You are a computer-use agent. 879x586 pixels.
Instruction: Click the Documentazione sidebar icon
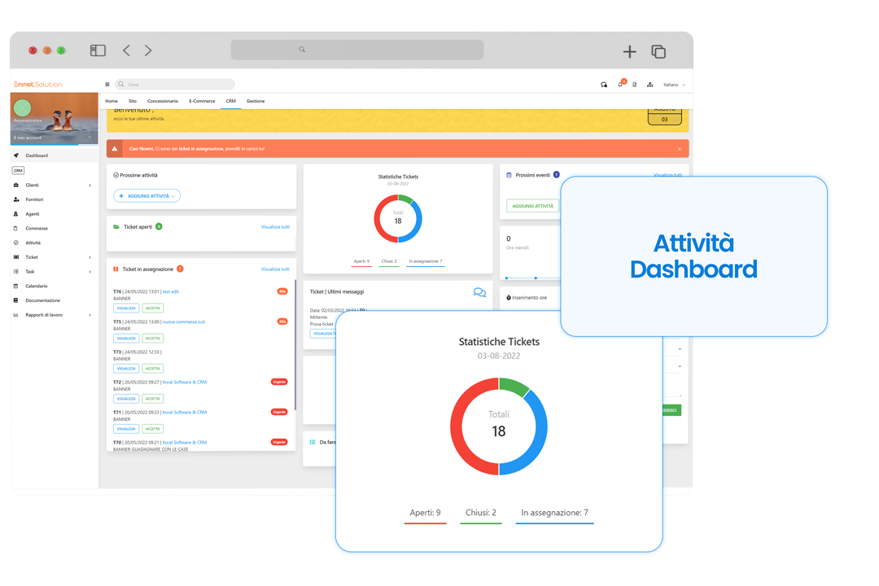click(15, 300)
